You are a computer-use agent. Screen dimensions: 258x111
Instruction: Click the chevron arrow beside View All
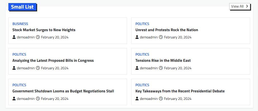click(247, 6)
